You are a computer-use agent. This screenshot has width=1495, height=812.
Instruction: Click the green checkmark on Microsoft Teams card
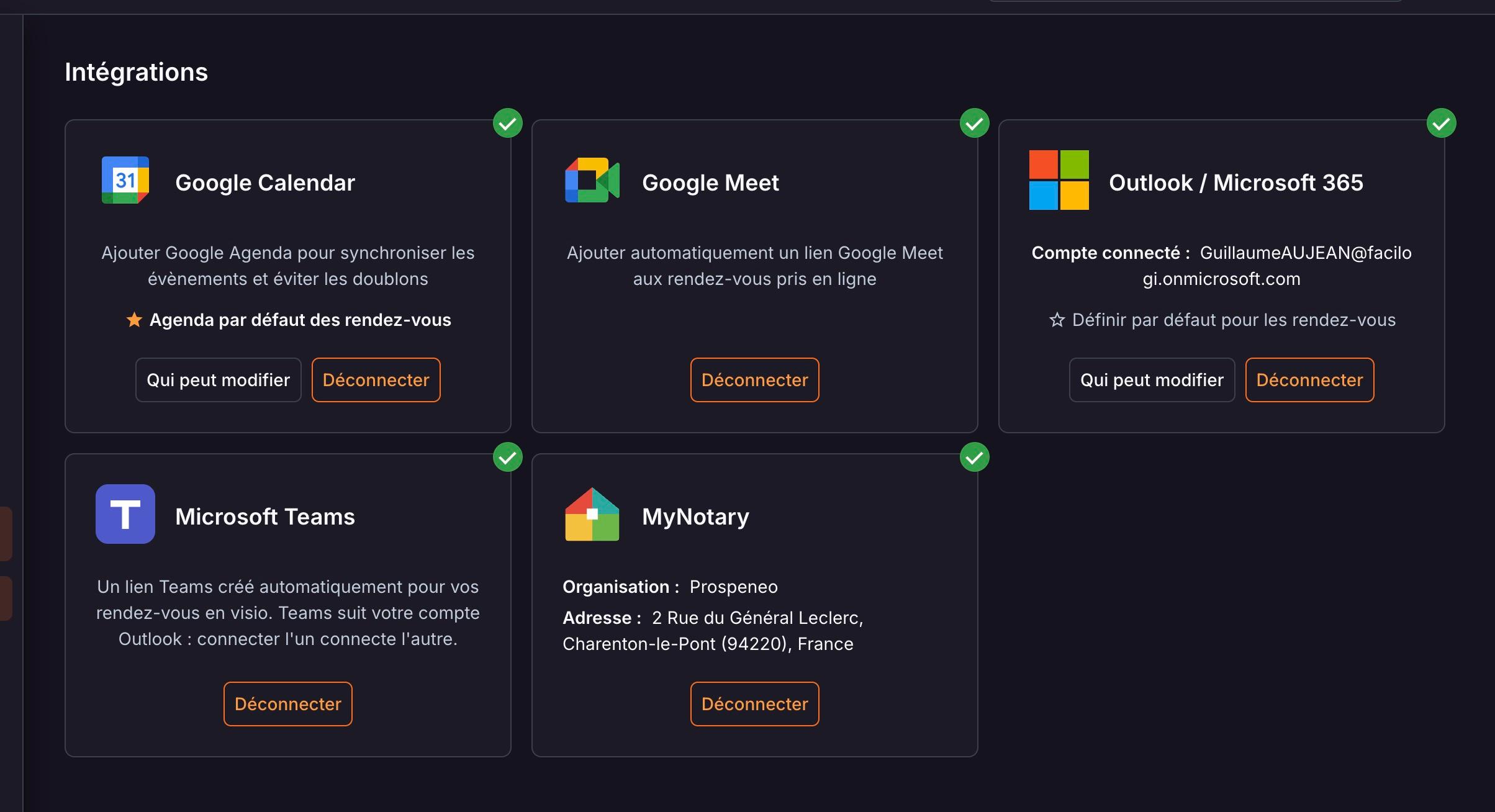pyautogui.click(x=508, y=457)
